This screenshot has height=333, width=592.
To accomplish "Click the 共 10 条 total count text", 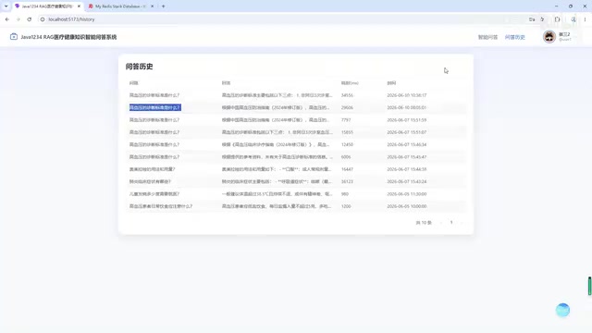I will 424,223.
